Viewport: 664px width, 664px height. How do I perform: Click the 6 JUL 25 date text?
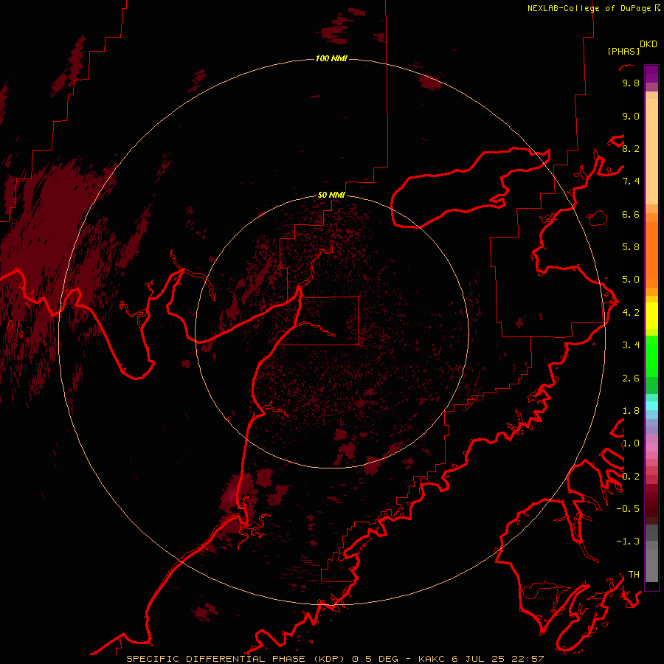click(x=478, y=659)
